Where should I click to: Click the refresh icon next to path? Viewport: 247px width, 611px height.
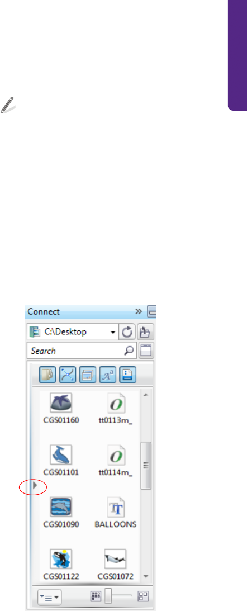[x=127, y=332]
